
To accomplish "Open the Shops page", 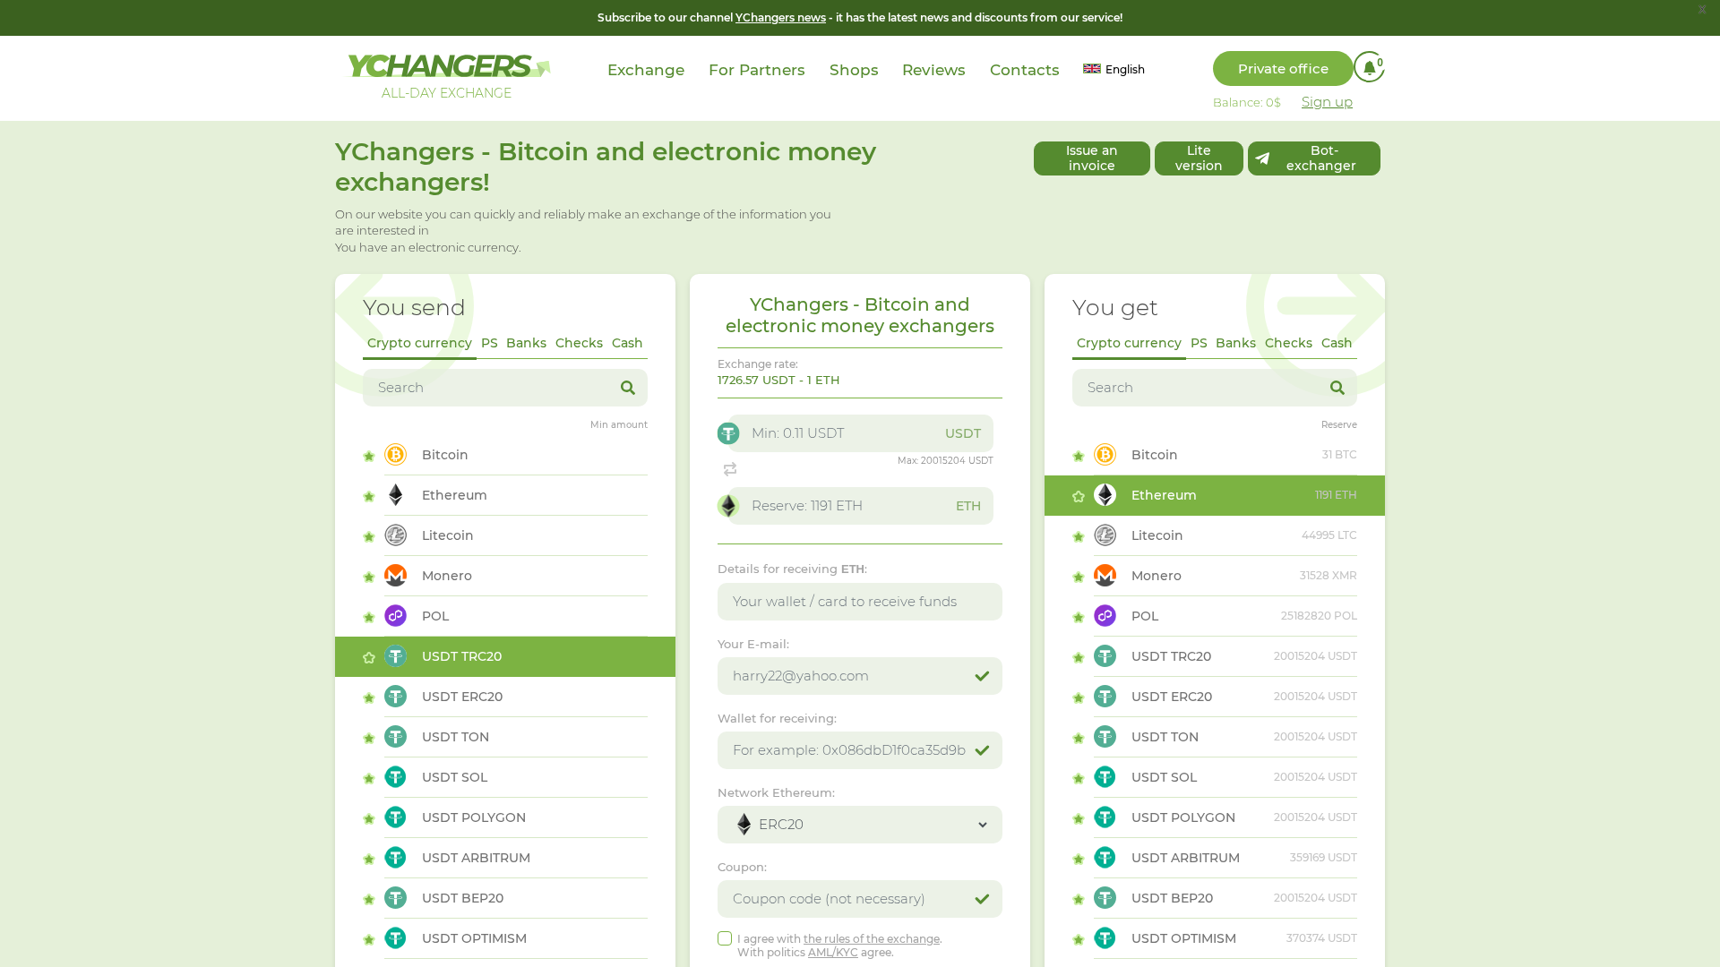I will (854, 70).
